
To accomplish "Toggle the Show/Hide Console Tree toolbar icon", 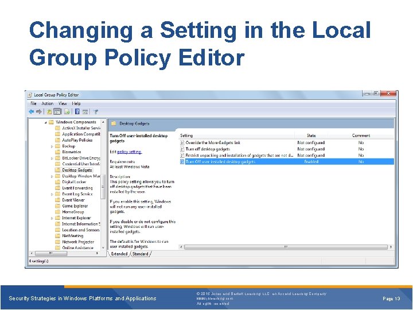I will [x=57, y=112].
